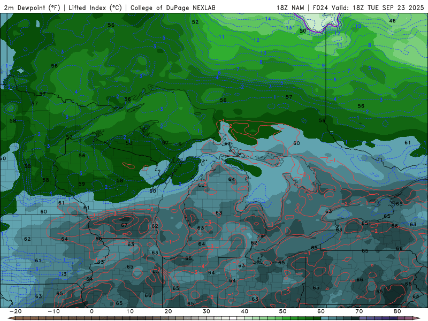Click the 52 dewpoint value on the map
This screenshot has height=321, width=428.
pyautogui.click(x=195, y=22)
